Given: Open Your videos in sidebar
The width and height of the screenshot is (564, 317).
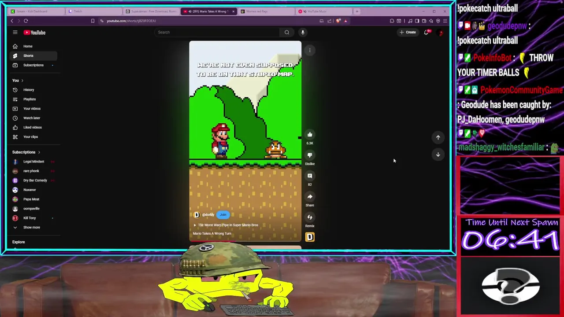Looking at the screenshot, I should coord(33,109).
